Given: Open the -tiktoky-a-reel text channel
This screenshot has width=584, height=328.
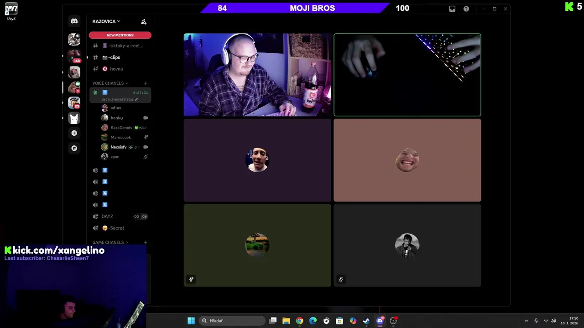Looking at the screenshot, I should [120, 46].
